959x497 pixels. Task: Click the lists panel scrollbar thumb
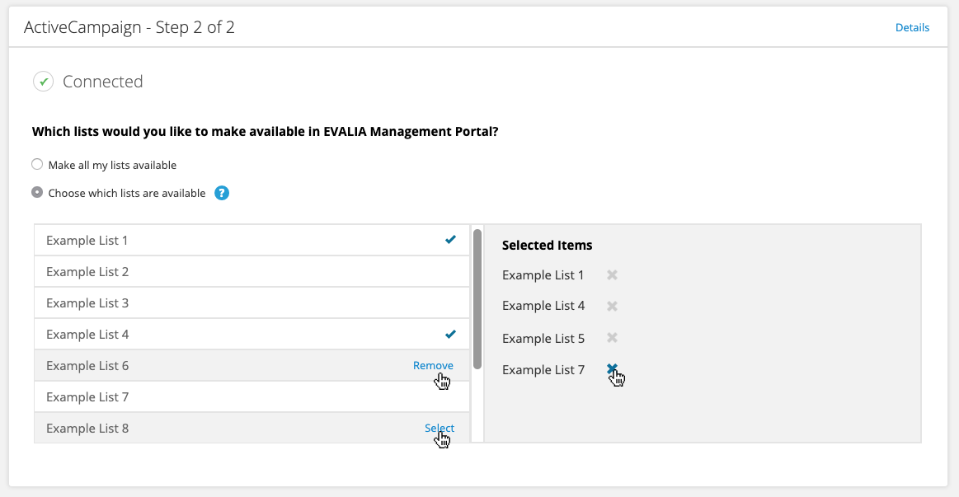[477, 299]
